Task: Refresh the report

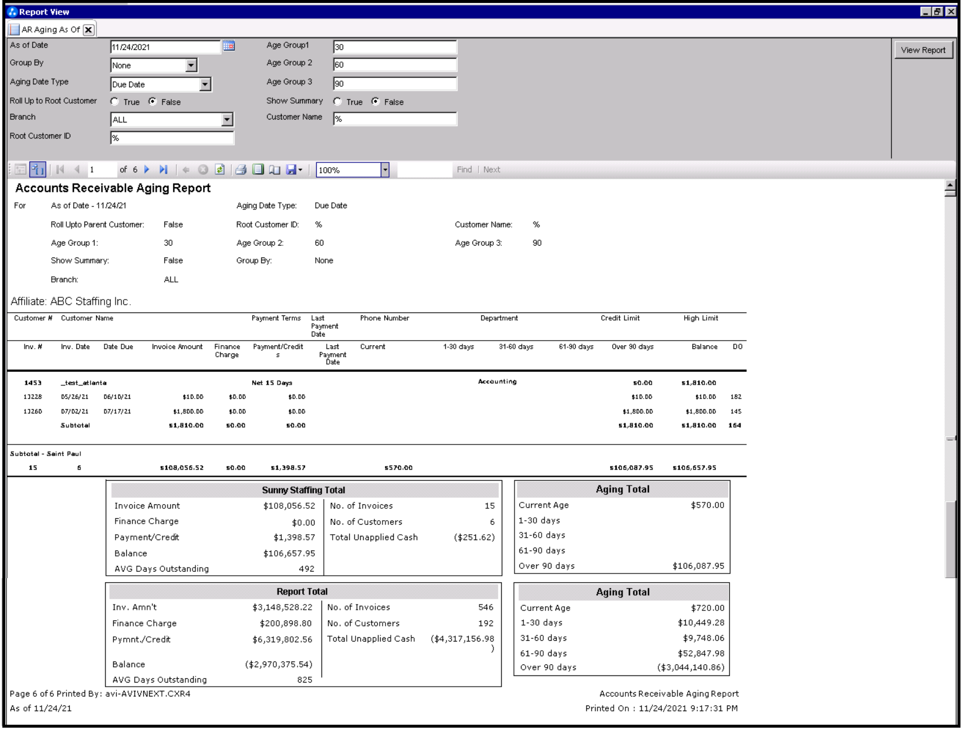Action: click(219, 170)
